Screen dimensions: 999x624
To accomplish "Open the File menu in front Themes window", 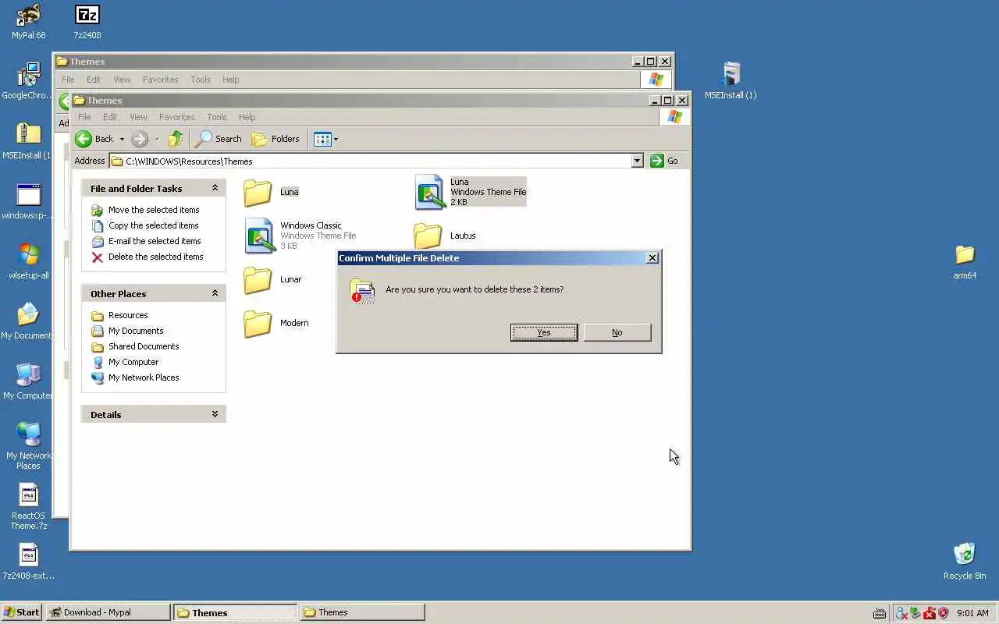I will click(84, 117).
